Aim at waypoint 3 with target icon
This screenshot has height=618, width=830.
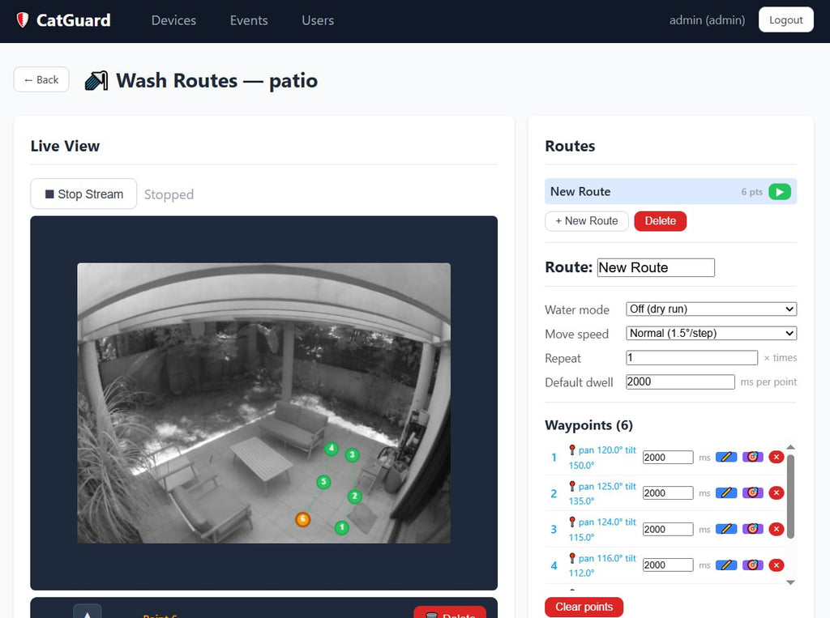753,529
